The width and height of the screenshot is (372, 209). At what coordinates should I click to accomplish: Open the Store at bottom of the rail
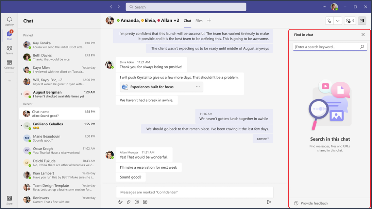(9, 200)
